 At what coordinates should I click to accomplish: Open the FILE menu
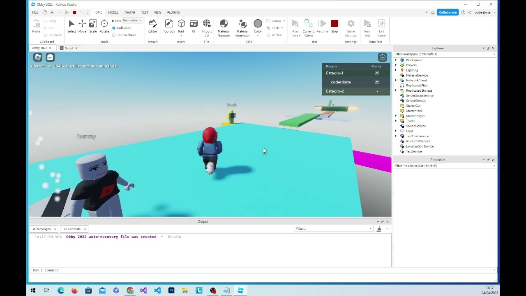[x=35, y=12]
